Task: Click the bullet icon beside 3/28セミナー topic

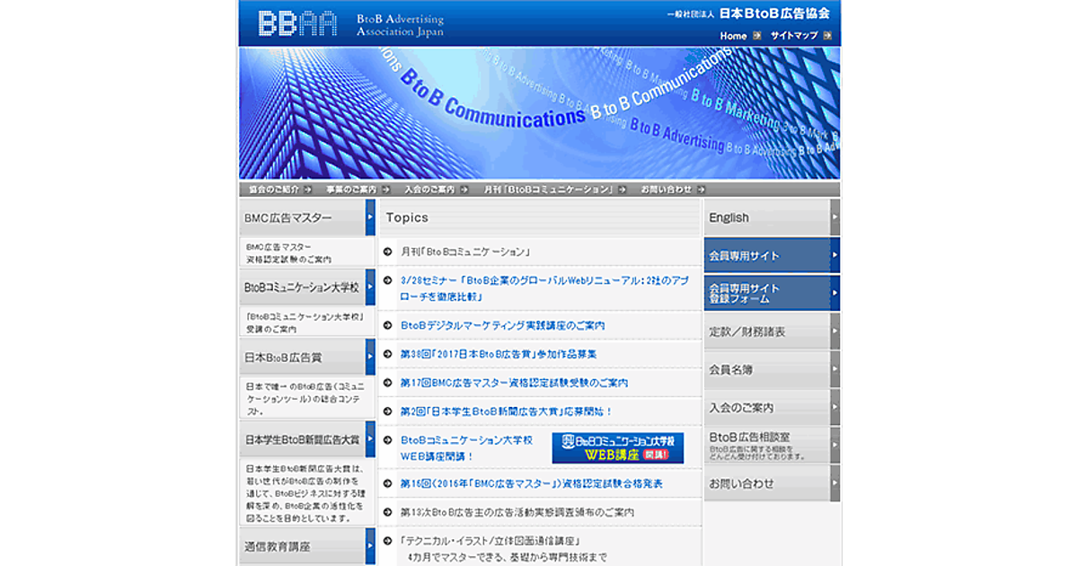Action: pos(387,279)
